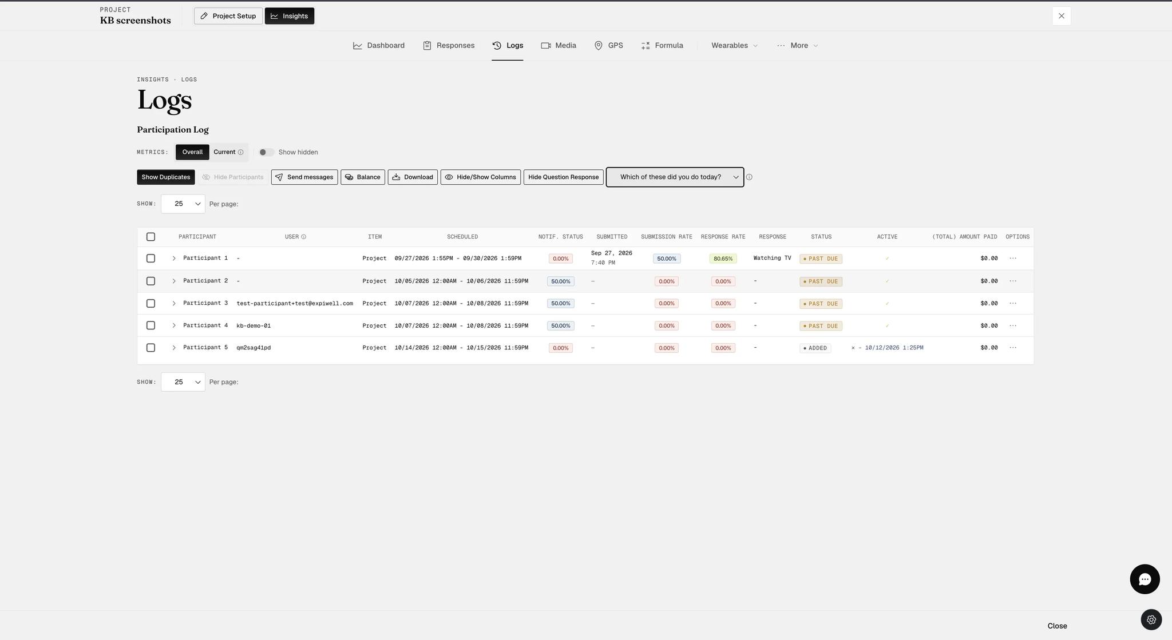Download the participation log
Image resolution: width=1172 pixels, height=640 pixels.
click(x=413, y=177)
